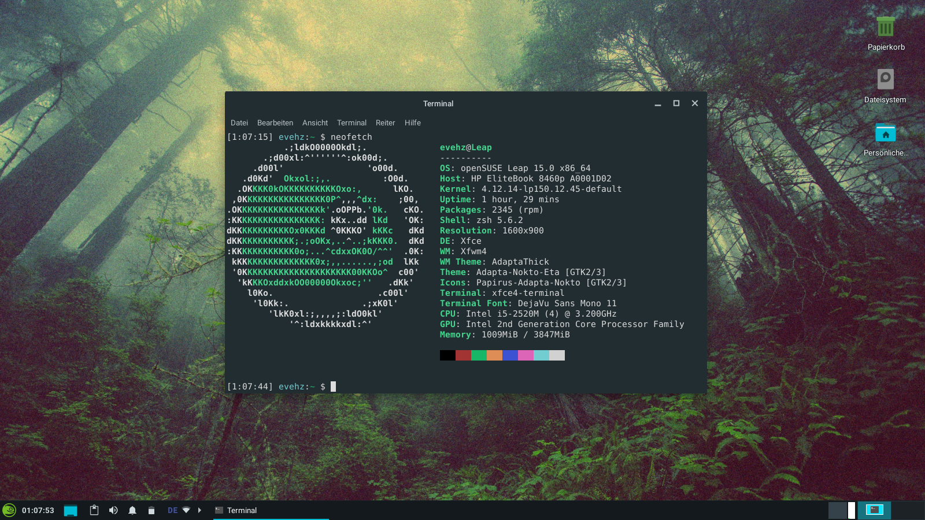The height and width of the screenshot is (520, 925).
Task: Open the openSUSE application menu icon
Action: (9, 510)
